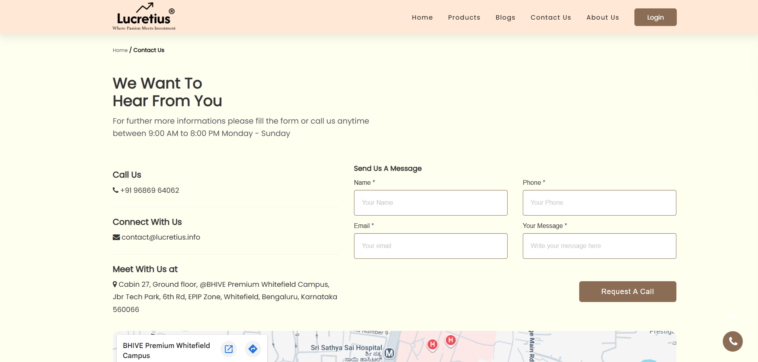Open the About Us page
The image size is (758, 362).
point(602,18)
